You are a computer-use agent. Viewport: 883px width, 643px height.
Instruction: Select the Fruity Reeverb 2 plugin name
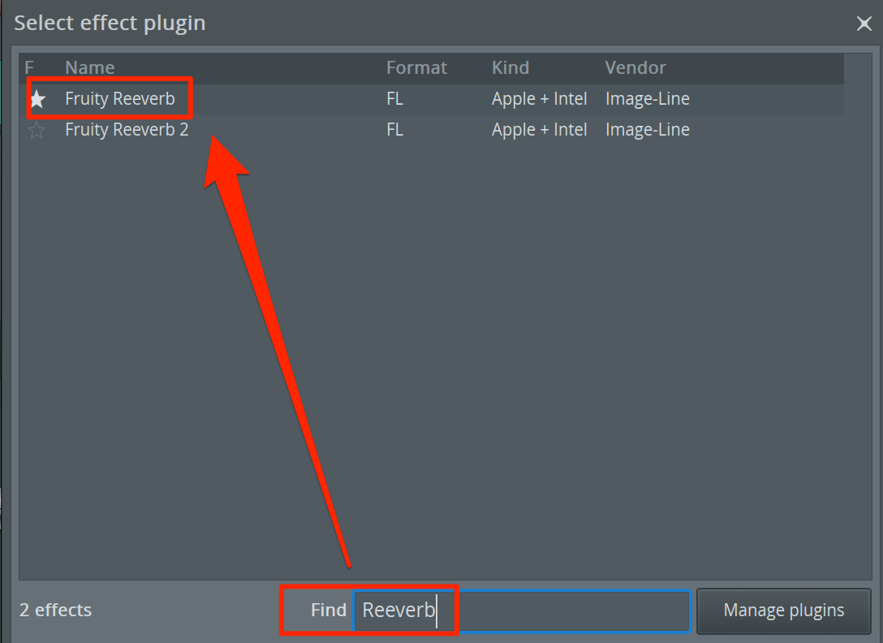[x=127, y=130]
